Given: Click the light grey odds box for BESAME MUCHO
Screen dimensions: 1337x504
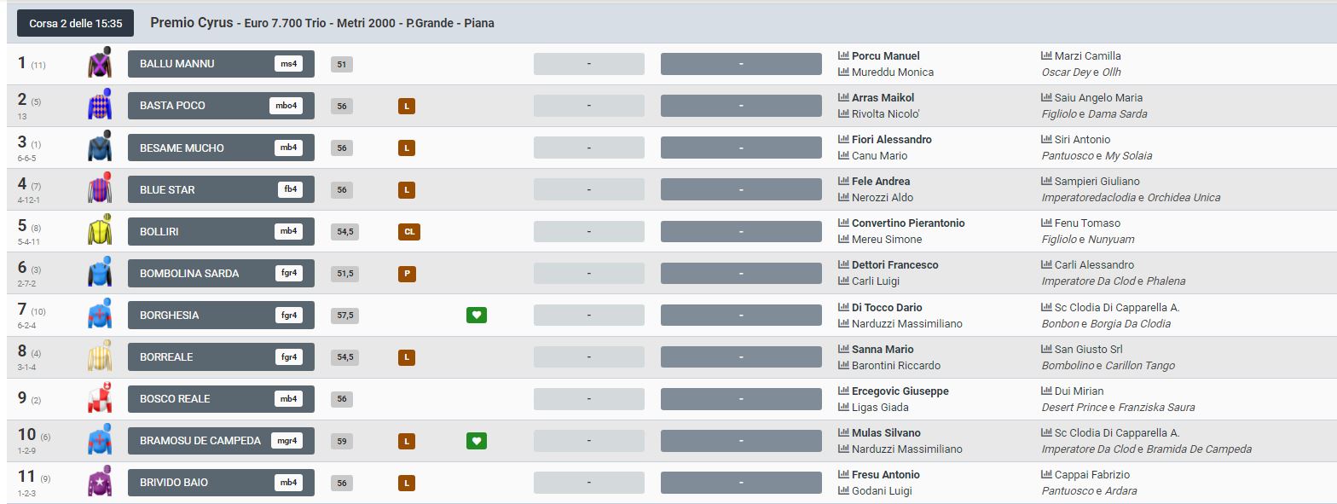Looking at the screenshot, I should coord(588,148).
